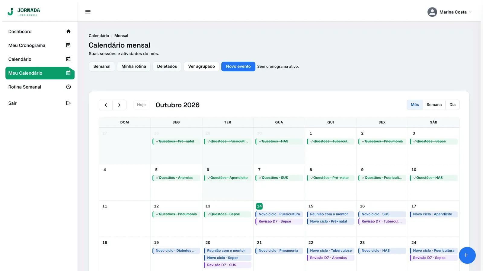Open Rotina Semanal in the sidebar
Image resolution: width=483 pixels, height=271 pixels.
pos(40,87)
